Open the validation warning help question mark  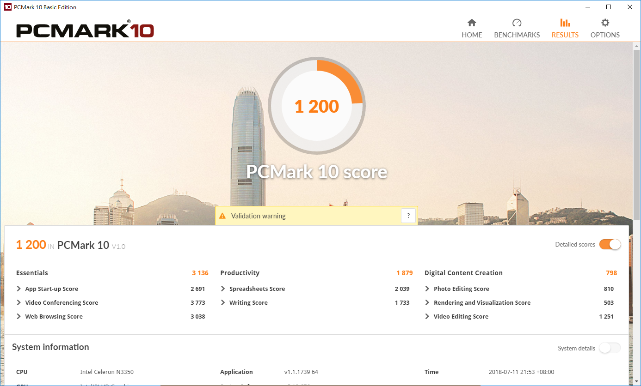408,216
